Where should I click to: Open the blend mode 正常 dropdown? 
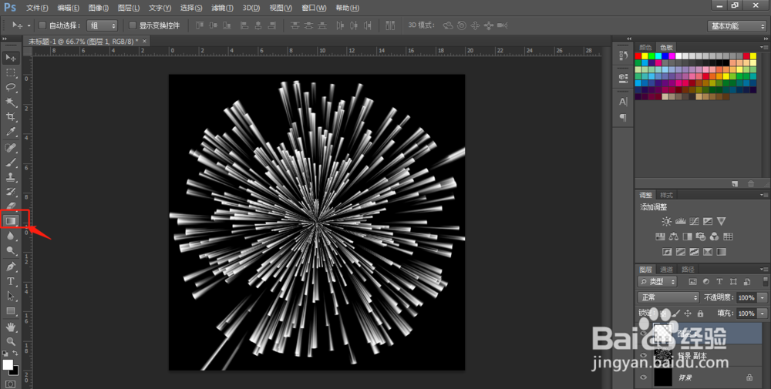coord(668,297)
